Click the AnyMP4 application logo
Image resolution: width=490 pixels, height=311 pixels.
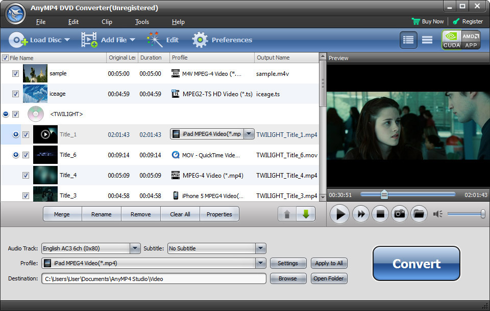[x=16, y=14]
